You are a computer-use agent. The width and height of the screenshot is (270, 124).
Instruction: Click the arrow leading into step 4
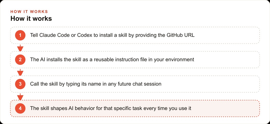(x=20, y=97)
